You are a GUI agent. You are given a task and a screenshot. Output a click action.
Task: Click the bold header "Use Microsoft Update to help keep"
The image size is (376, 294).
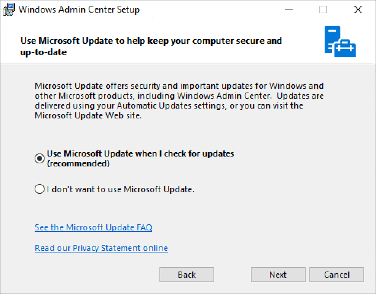coord(151,41)
